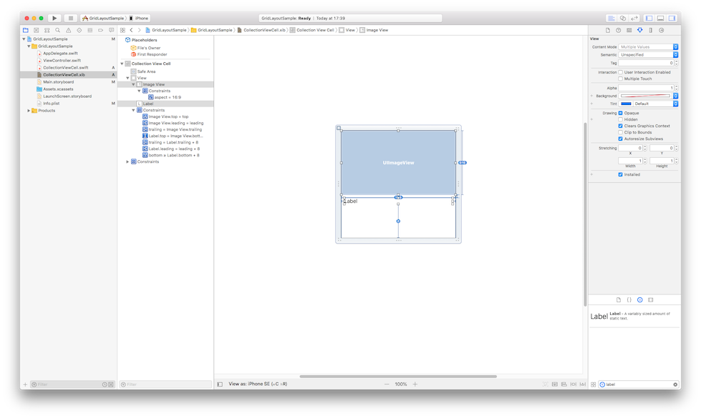Check the Clip to Bounds checkbox
701x418 pixels.
(x=620, y=132)
